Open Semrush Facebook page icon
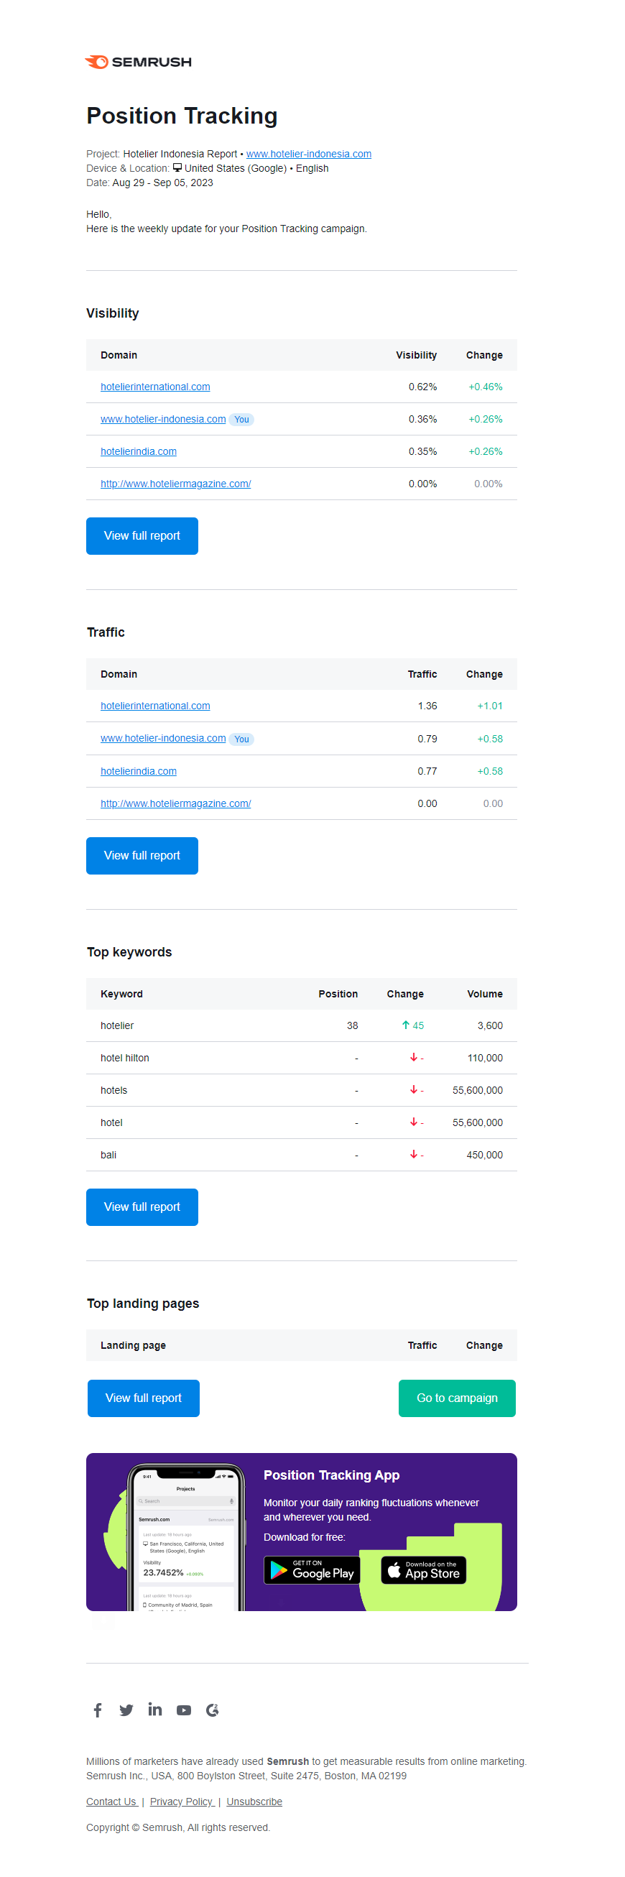 [x=98, y=1710]
